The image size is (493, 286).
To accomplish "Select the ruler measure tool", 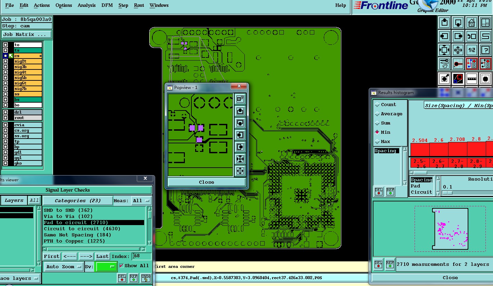I will point(472,79).
